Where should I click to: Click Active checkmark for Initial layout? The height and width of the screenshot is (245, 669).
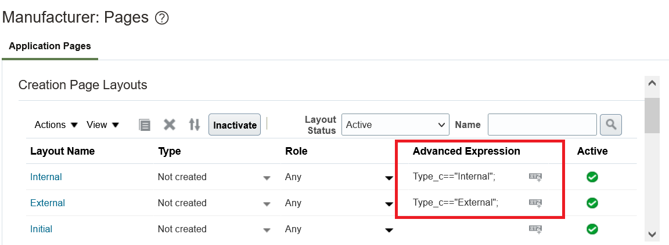tap(592, 229)
